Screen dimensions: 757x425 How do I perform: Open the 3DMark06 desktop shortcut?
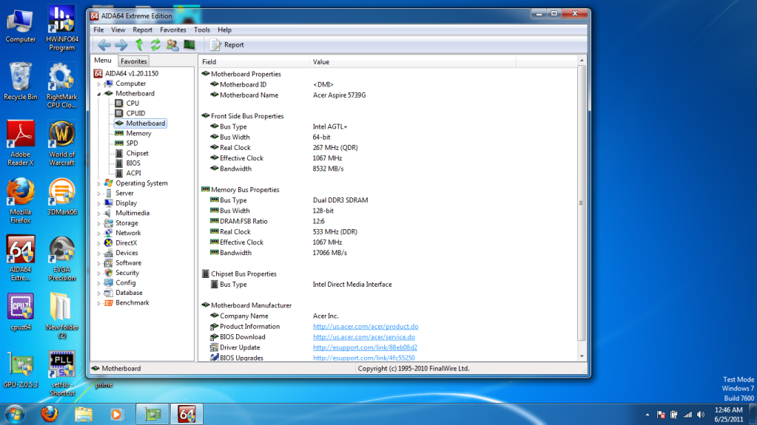click(62, 197)
